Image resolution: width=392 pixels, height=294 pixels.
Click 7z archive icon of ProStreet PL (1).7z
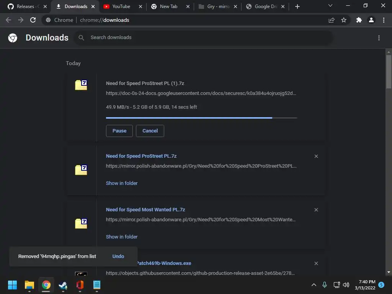(81, 85)
